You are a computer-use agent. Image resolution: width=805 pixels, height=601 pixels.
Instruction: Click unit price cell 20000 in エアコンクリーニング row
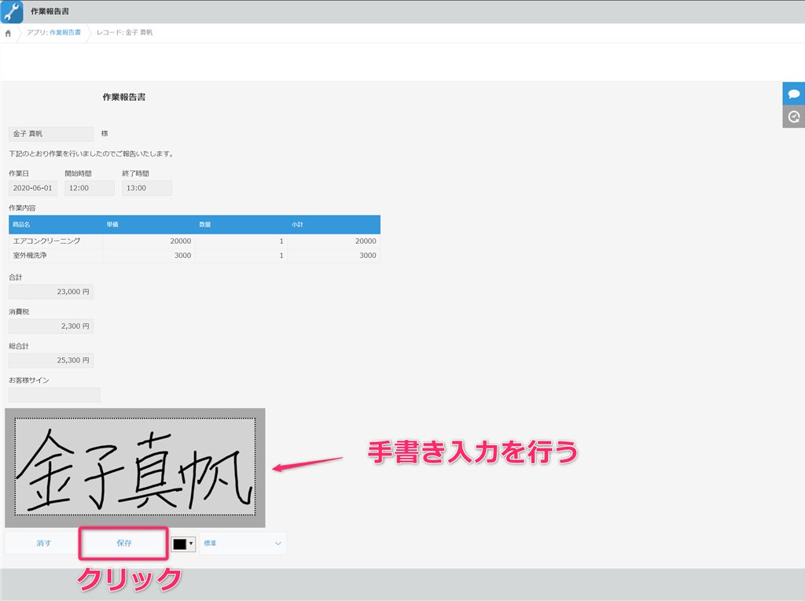point(149,241)
